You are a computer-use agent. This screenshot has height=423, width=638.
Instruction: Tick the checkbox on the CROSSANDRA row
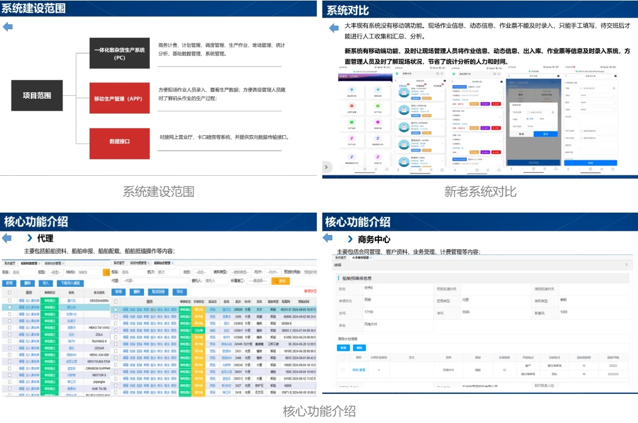pyautogui.click(x=9, y=300)
